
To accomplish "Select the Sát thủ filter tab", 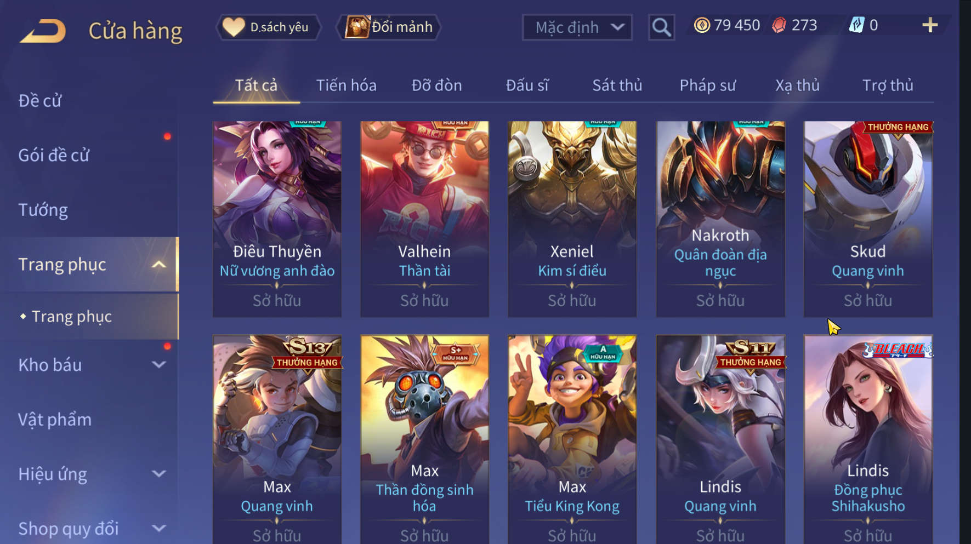I will (617, 85).
